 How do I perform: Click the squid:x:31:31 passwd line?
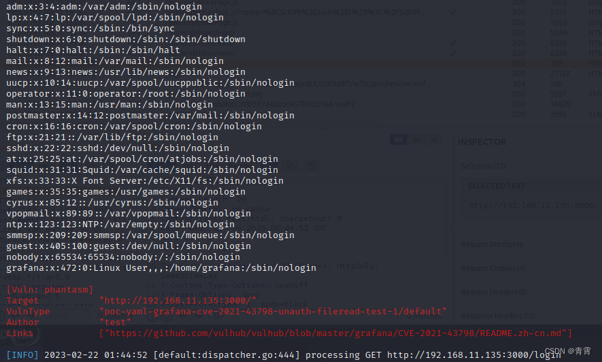142,169
